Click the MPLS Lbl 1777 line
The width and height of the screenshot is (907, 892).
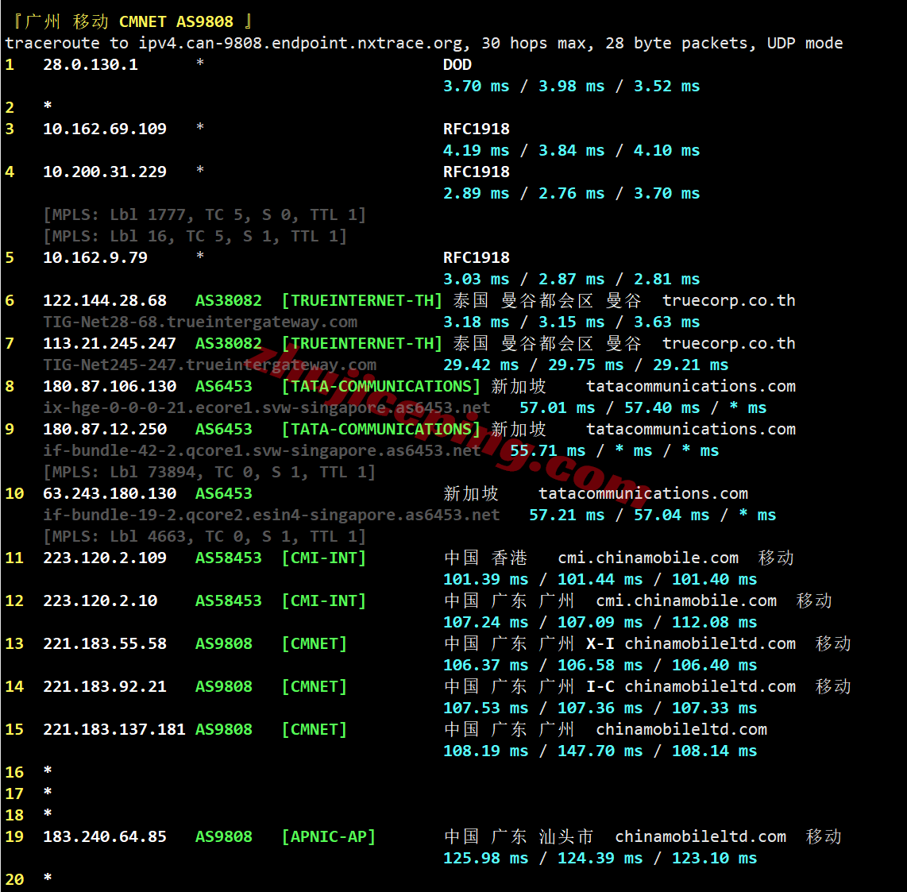[x=205, y=215]
